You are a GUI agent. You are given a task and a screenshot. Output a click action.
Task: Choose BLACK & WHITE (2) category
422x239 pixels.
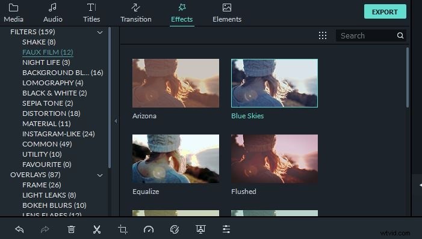(x=55, y=93)
